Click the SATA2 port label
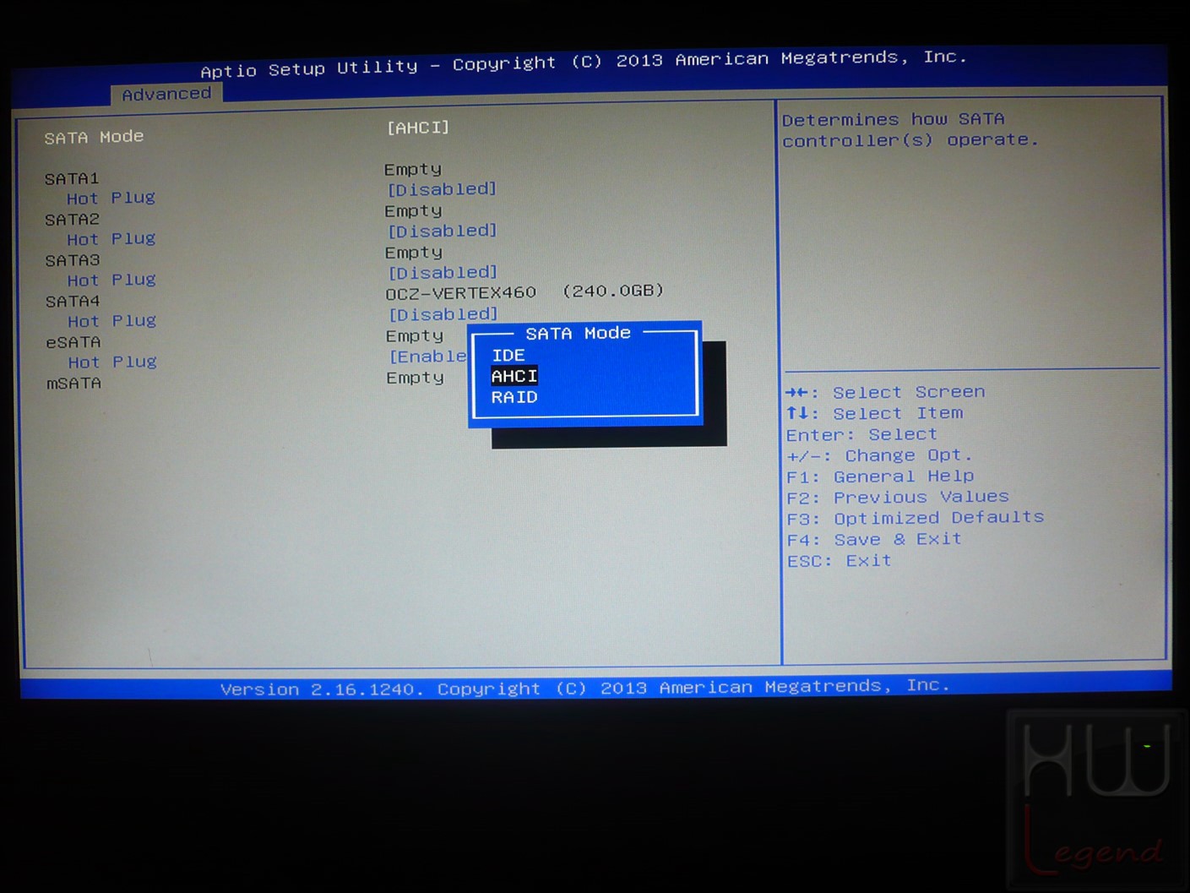Viewport: 1190px width, 893px height. pyautogui.click(x=72, y=220)
